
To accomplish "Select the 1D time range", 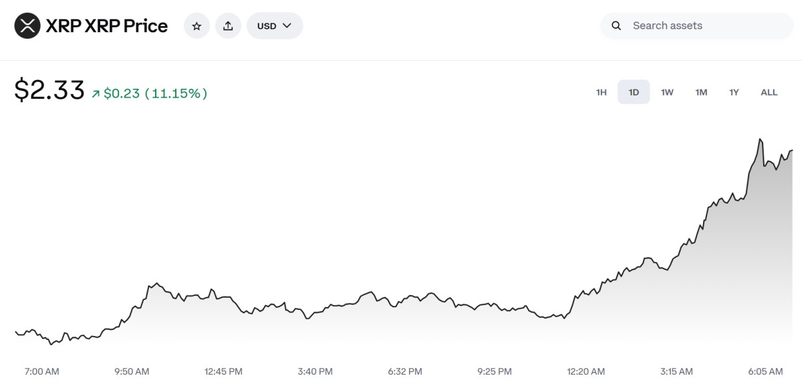I will tap(634, 92).
